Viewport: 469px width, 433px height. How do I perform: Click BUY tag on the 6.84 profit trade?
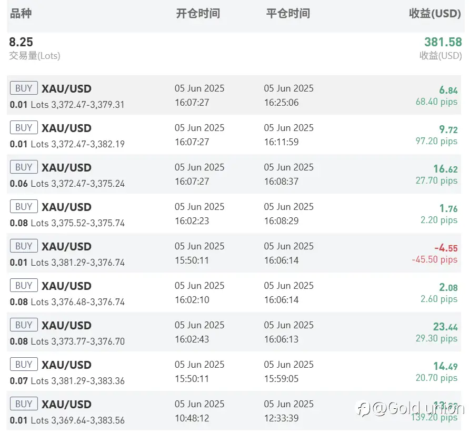point(24,88)
